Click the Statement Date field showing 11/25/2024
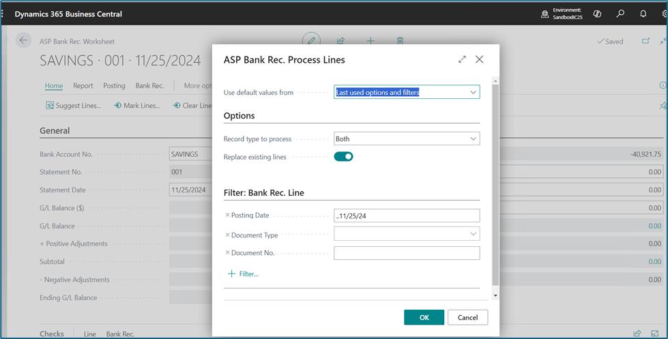 (x=191, y=190)
